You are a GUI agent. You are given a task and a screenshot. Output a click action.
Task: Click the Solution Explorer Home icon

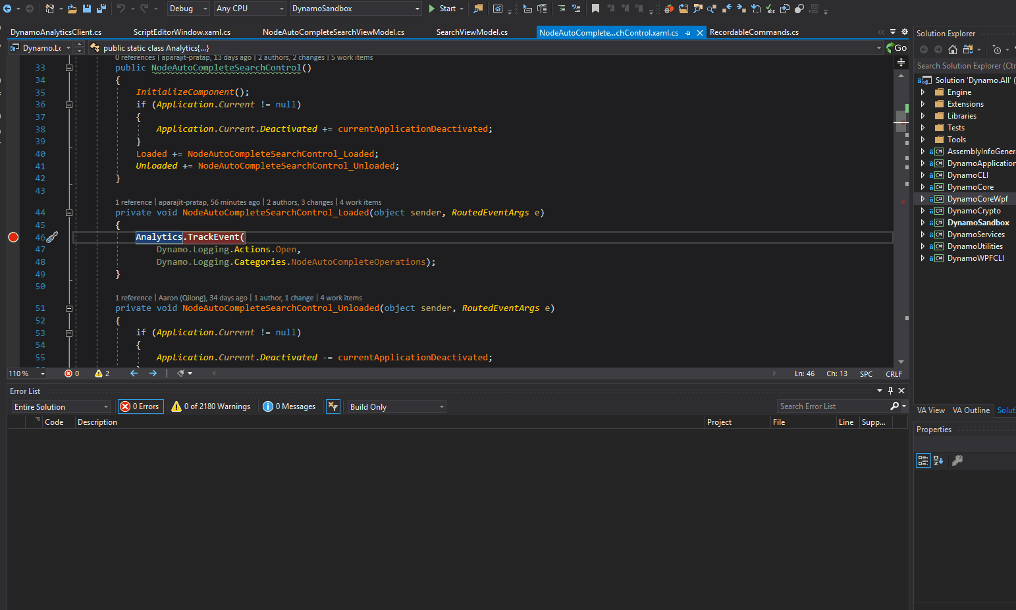(x=952, y=49)
